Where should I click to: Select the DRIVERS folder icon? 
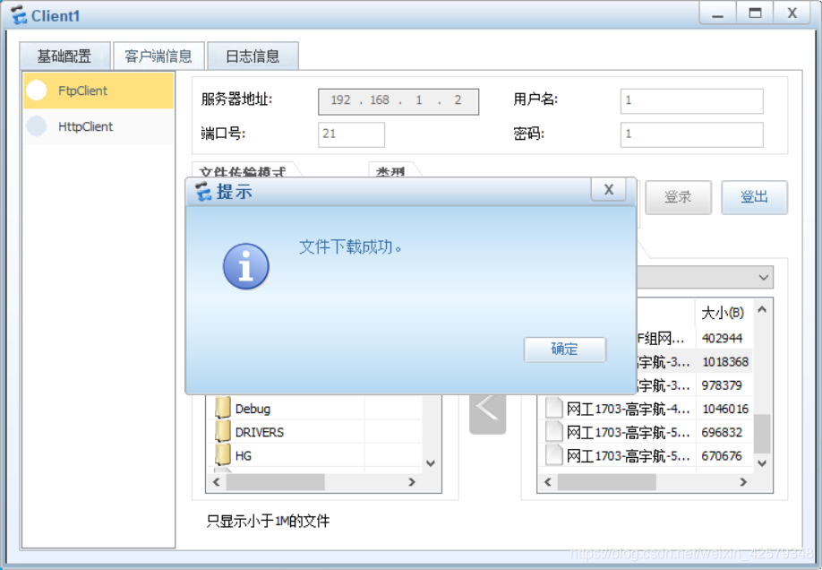click(x=223, y=432)
